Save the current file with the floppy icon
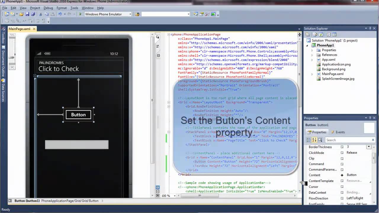The image size is (379, 213). [x=27, y=14]
